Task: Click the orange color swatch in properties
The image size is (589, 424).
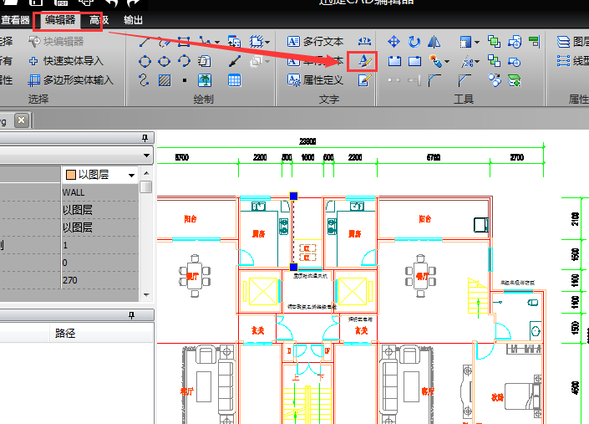Action: point(71,175)
